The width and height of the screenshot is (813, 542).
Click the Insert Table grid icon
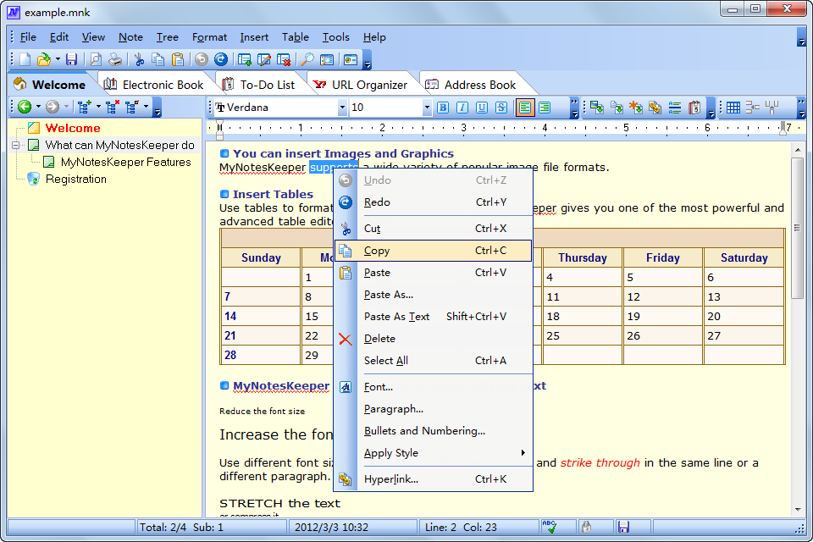pos(733,108)
